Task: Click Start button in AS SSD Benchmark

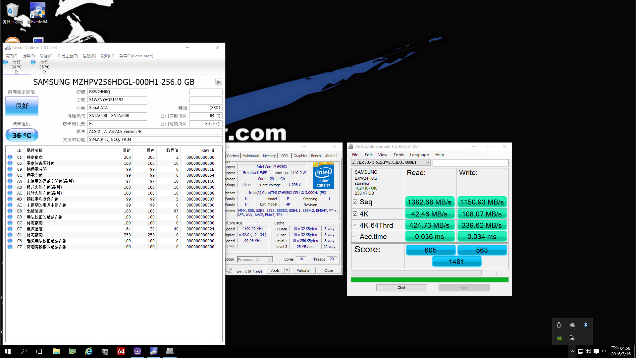Action: point(401,288)
